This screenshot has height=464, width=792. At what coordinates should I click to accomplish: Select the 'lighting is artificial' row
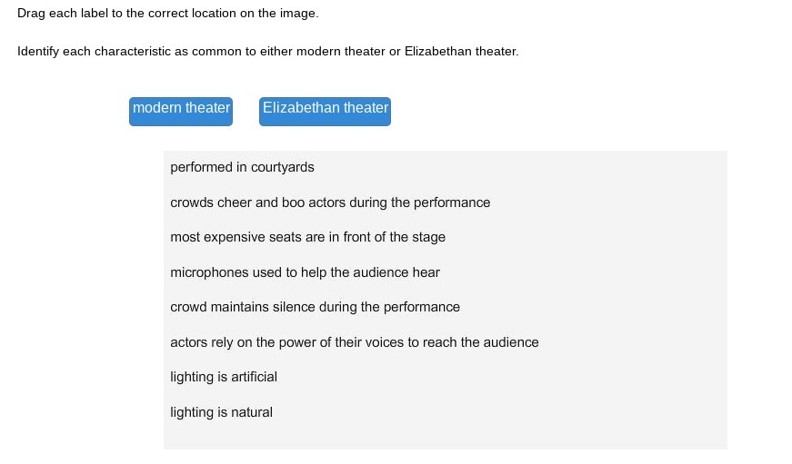pos(224,377)
